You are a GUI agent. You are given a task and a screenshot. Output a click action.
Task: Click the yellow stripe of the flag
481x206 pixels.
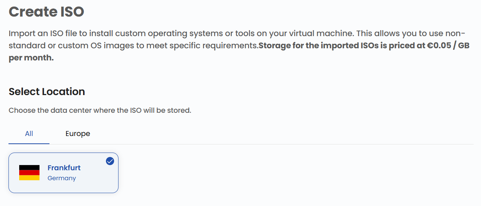29,178
